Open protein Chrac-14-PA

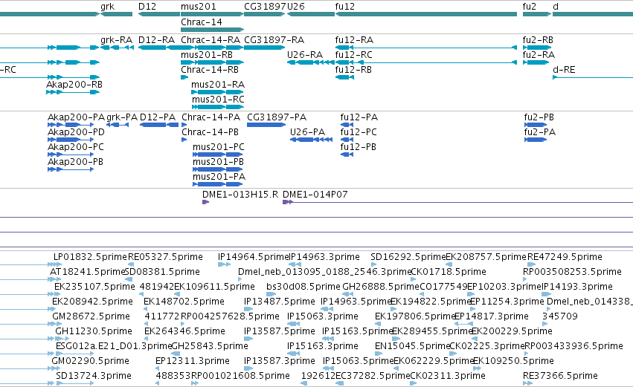click(211, 117)
